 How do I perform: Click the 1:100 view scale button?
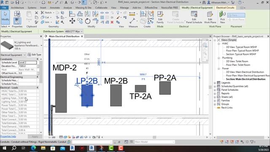pos(52,137)
